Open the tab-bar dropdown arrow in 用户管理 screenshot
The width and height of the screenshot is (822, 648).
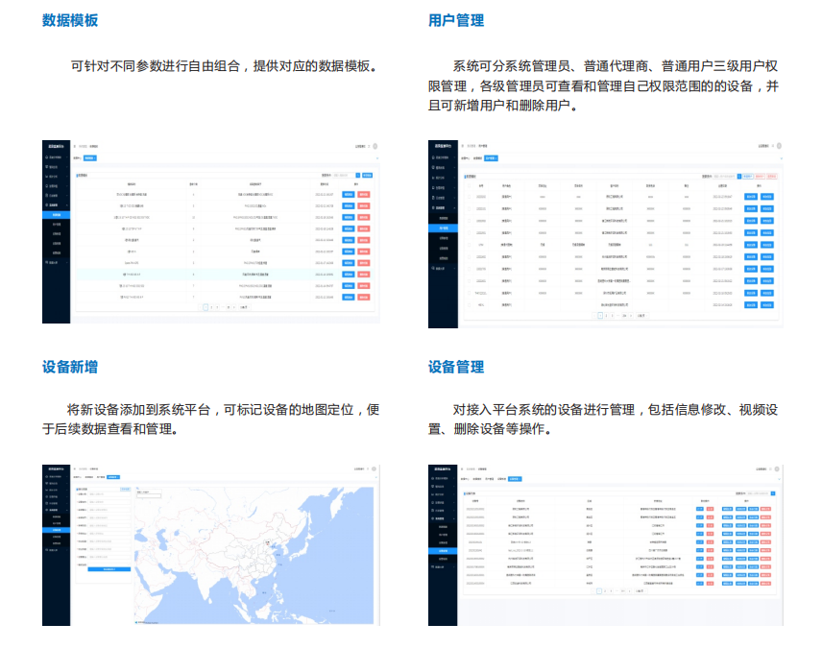(781, 158)
